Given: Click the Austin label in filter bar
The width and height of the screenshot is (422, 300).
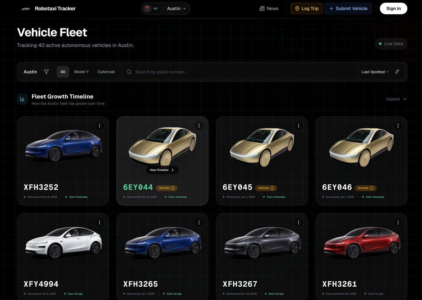Looking at the screenshot, I should pyautogui.click(x=30, y=72).
